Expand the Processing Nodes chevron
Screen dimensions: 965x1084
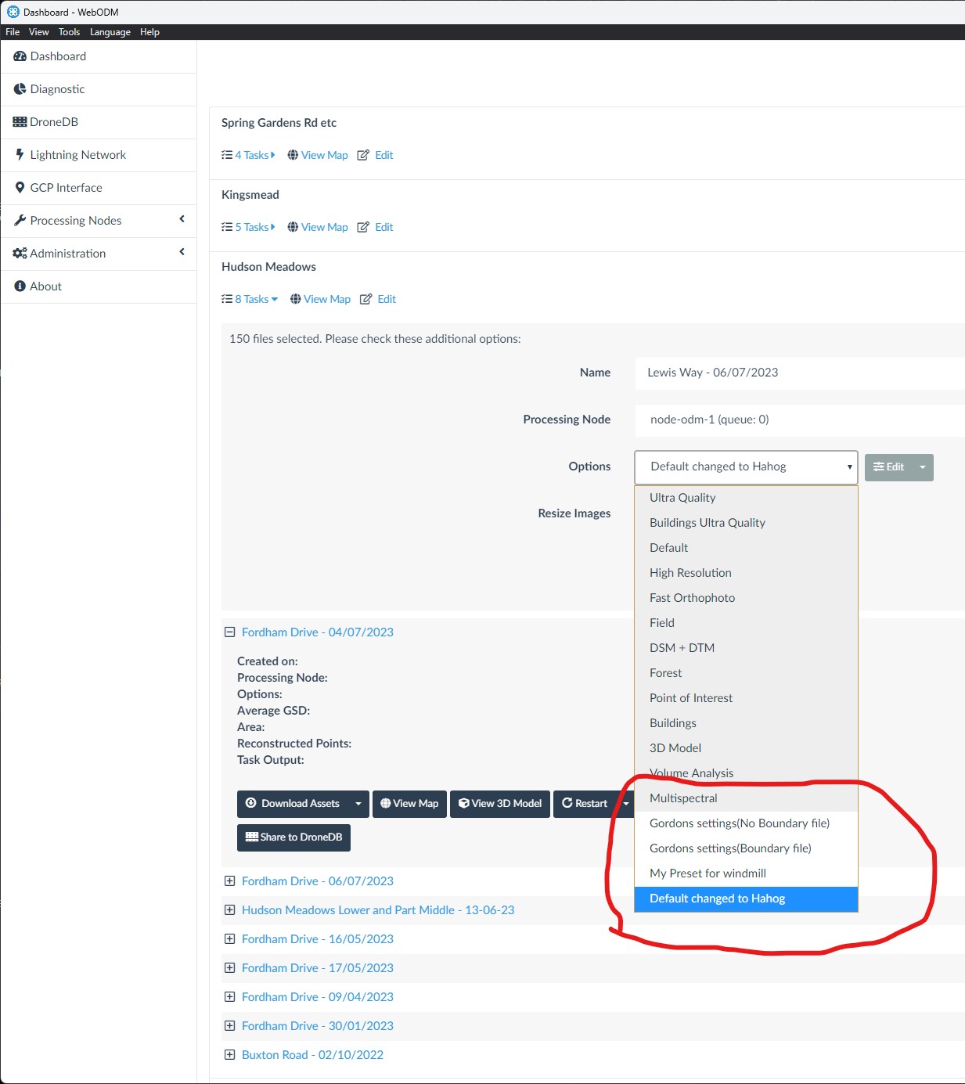click(182, 219)
